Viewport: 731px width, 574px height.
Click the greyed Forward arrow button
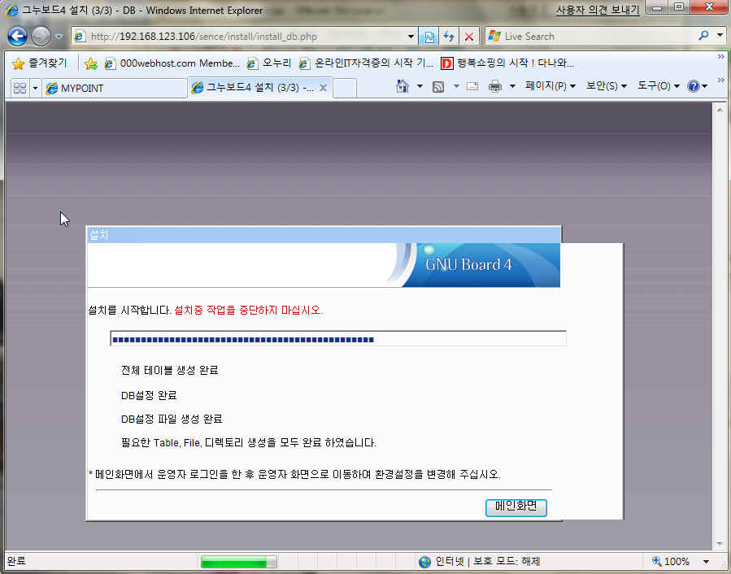[x=41, y=37]
